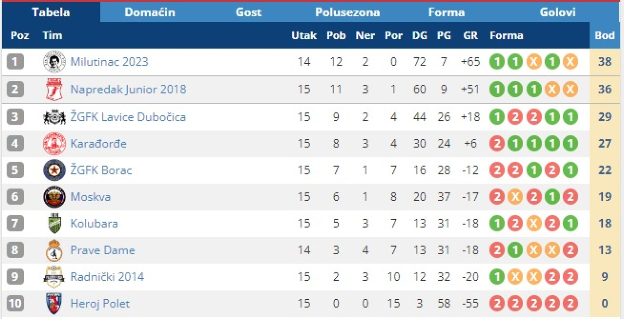Switch to the Domaćin tab

coord(150,12)
